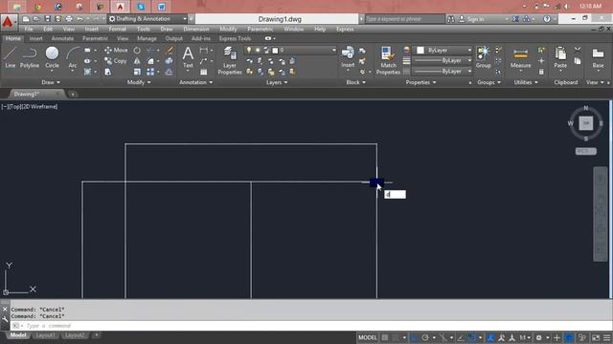Toggle polar tracking in status bar
The width and height of the screenshot is (613, 344).
pyautogui.click(x=425, y=337)
